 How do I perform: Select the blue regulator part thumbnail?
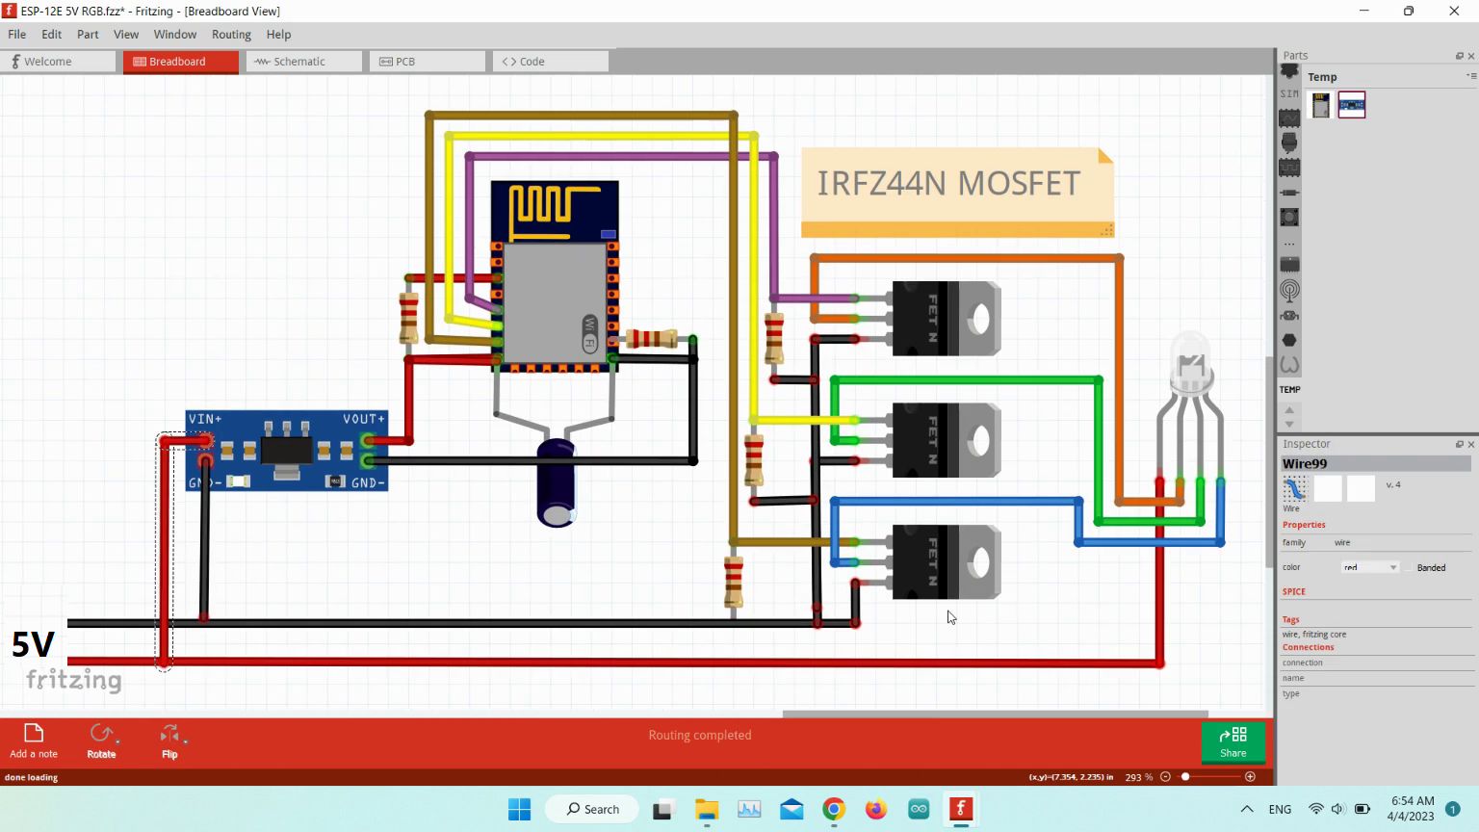(x=1351, y=105)
